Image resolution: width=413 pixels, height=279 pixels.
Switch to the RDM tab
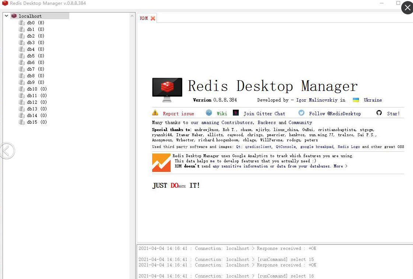[144, 18]
